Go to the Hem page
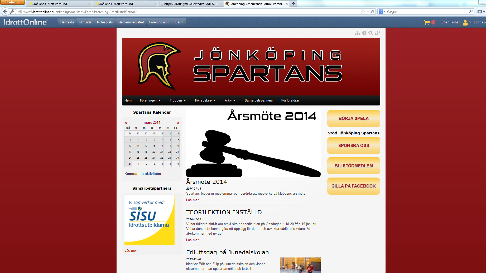The image size is (486, 273). tap(128, 100)
